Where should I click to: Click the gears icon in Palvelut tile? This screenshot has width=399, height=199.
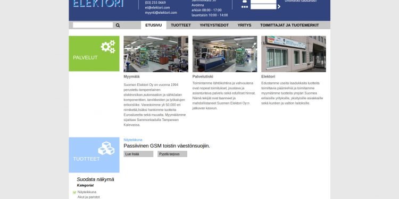point(108,47)
